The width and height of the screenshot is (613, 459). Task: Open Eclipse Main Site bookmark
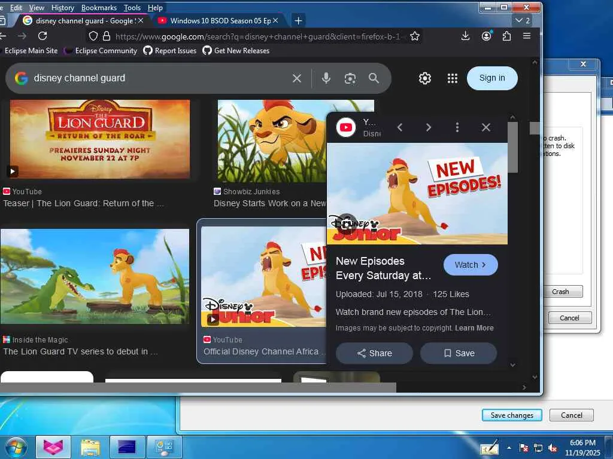click(31, 51)
